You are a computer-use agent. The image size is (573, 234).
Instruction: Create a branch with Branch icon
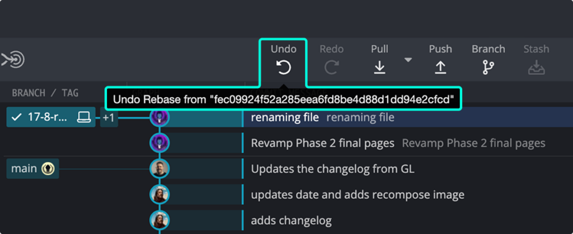(x=488, y=68)
